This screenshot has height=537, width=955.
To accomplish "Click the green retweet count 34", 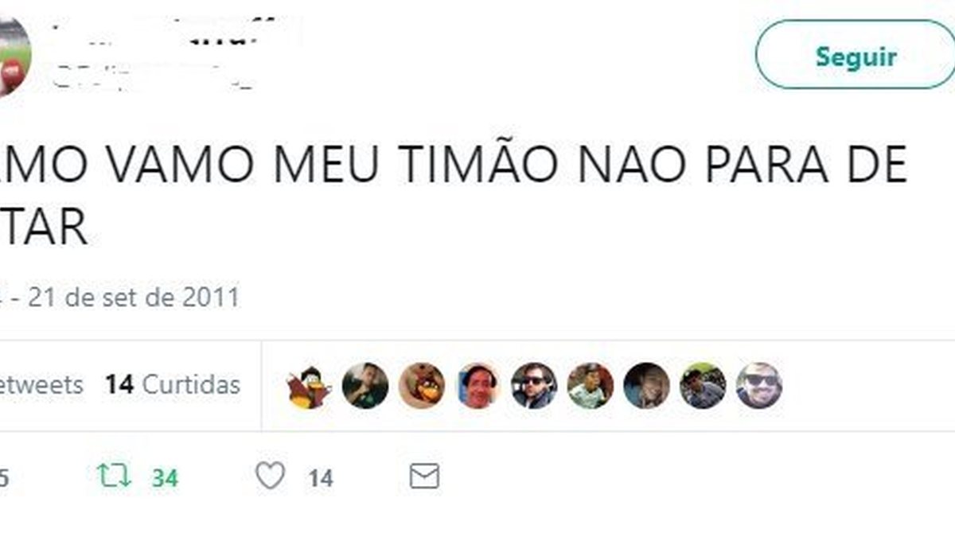I will click(166, 478).
